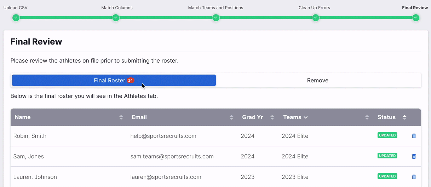
Task: Go to Match Columns step checkmark
Action: tap(116, 18)
